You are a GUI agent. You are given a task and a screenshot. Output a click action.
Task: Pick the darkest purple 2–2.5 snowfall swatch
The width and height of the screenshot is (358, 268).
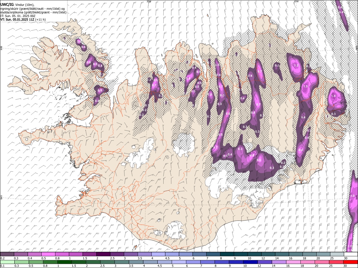[x=103, y=254]
